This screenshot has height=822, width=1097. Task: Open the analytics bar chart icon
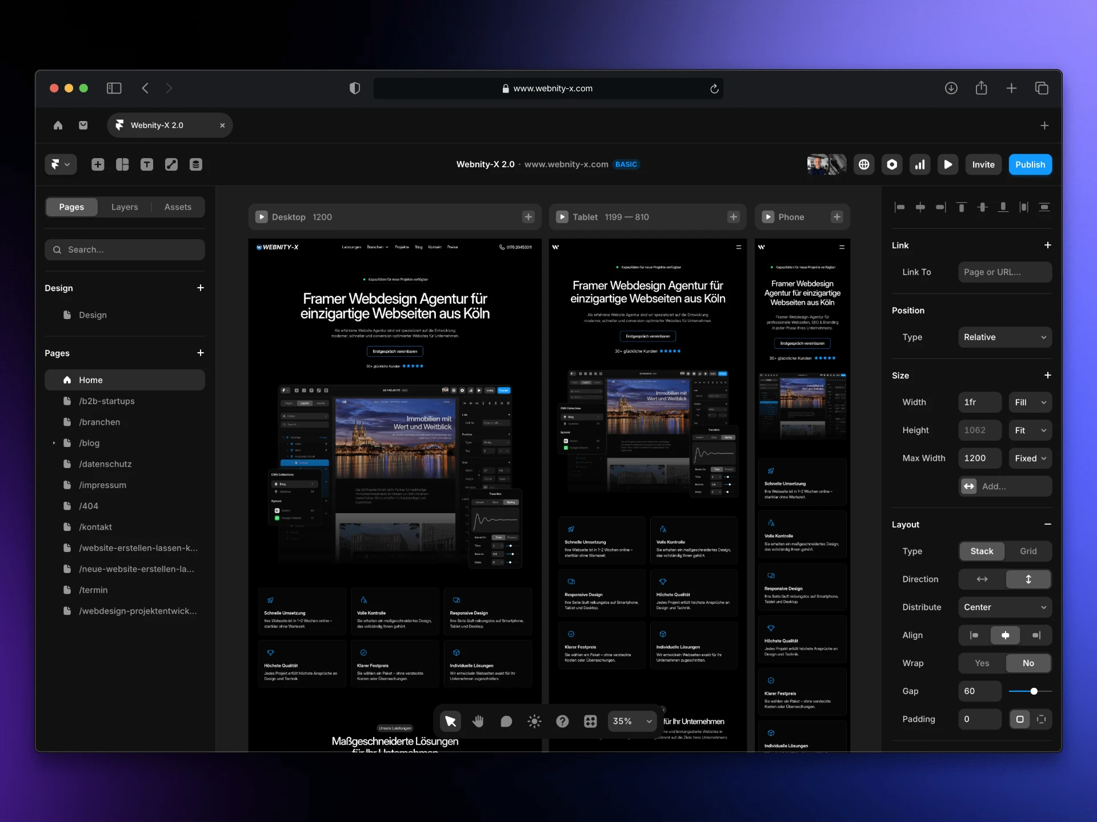pyautogui.click(x=920, y=164)
